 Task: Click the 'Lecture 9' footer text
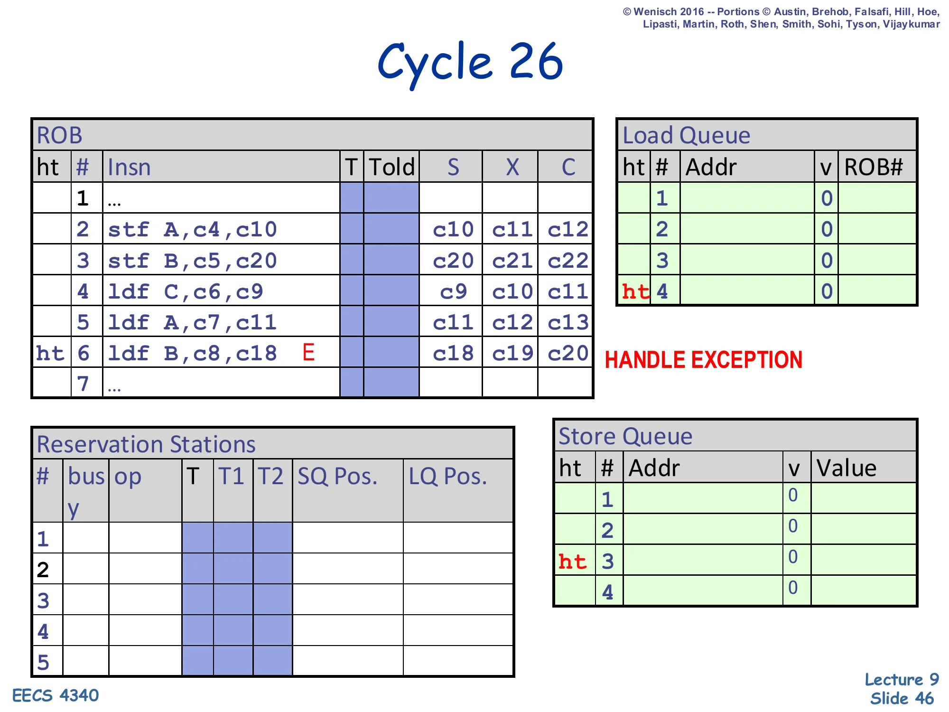coord(902,679)
